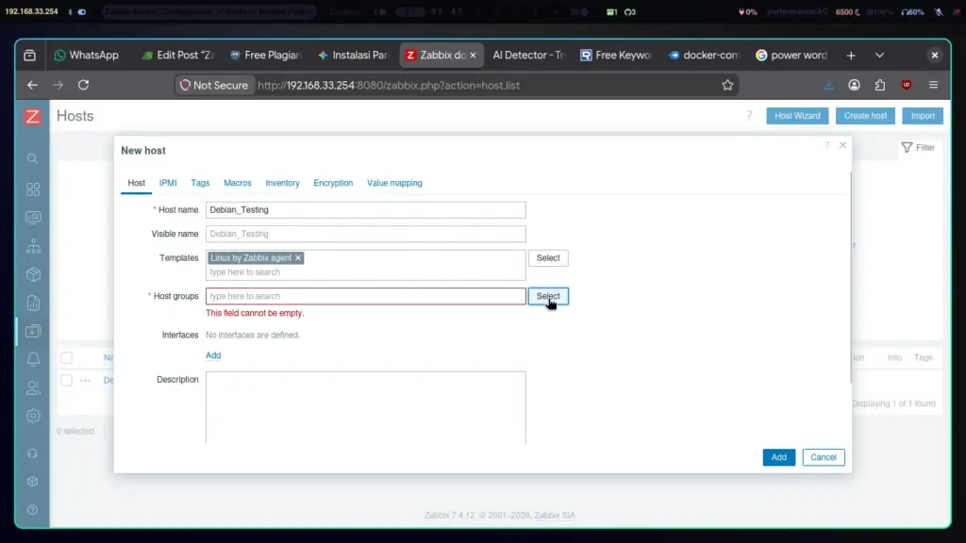Click the Zabbix SIA footer link
Viewport: 966px width, 543px height.
pyautogui.click(x=555, y=516)
